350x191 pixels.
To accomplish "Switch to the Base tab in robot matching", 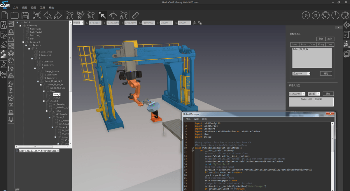I will coord(303,45).
